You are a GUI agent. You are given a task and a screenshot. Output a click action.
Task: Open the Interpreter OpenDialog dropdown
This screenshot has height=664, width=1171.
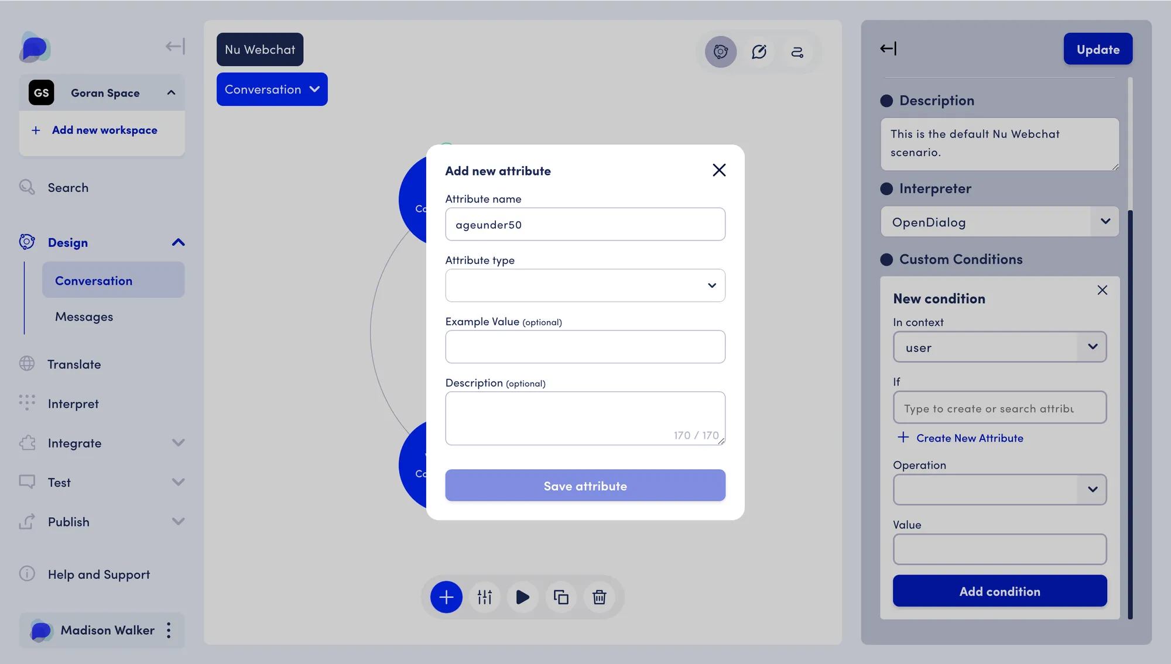click(1000, 221)
